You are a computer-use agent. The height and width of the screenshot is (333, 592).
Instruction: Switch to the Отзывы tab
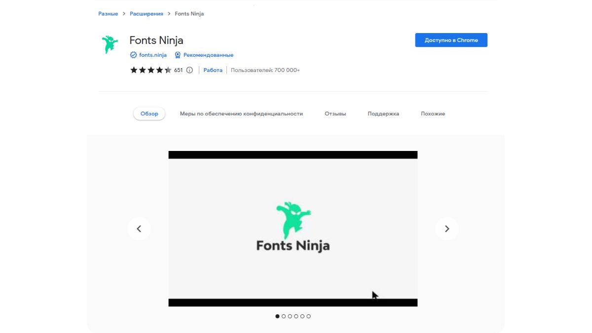pos(335,113)
